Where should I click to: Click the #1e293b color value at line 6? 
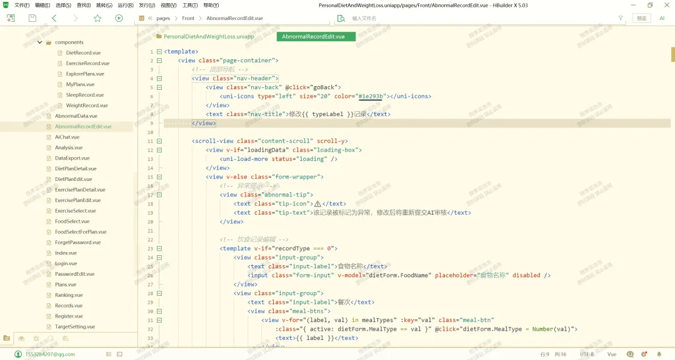(x=370, y=96)
